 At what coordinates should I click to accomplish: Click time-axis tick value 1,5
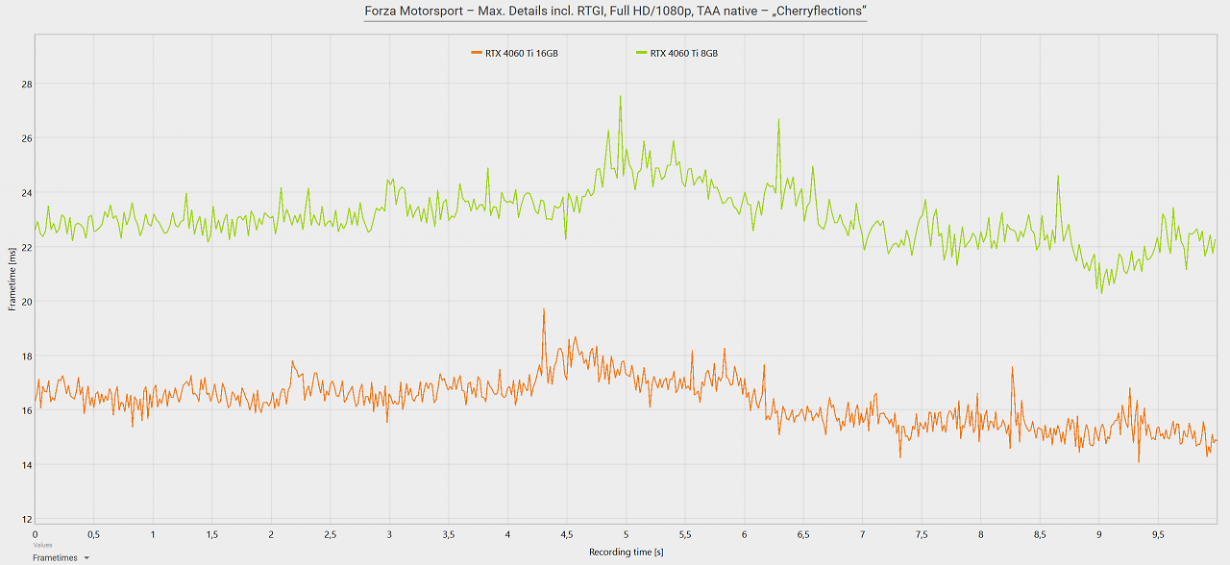pyautogui.click(x=211, y=533)
